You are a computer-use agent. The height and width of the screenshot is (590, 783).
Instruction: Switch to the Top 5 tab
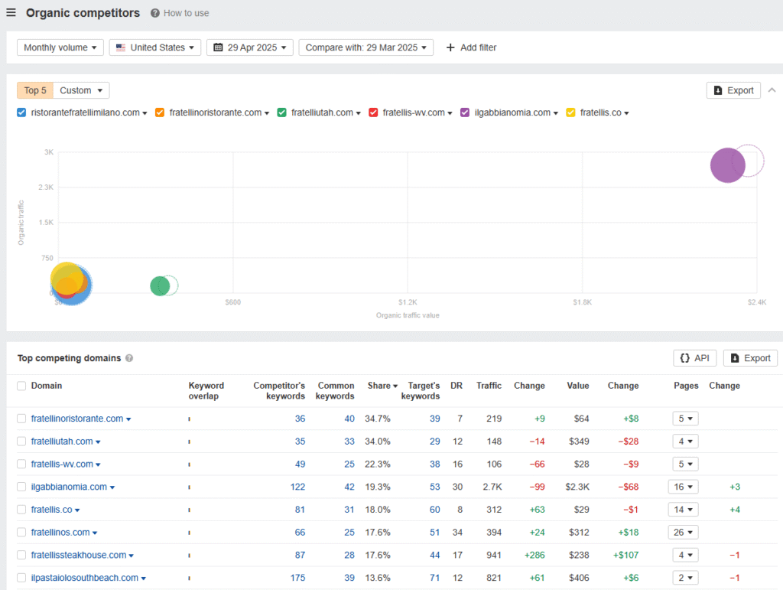(x=34, y=90)
